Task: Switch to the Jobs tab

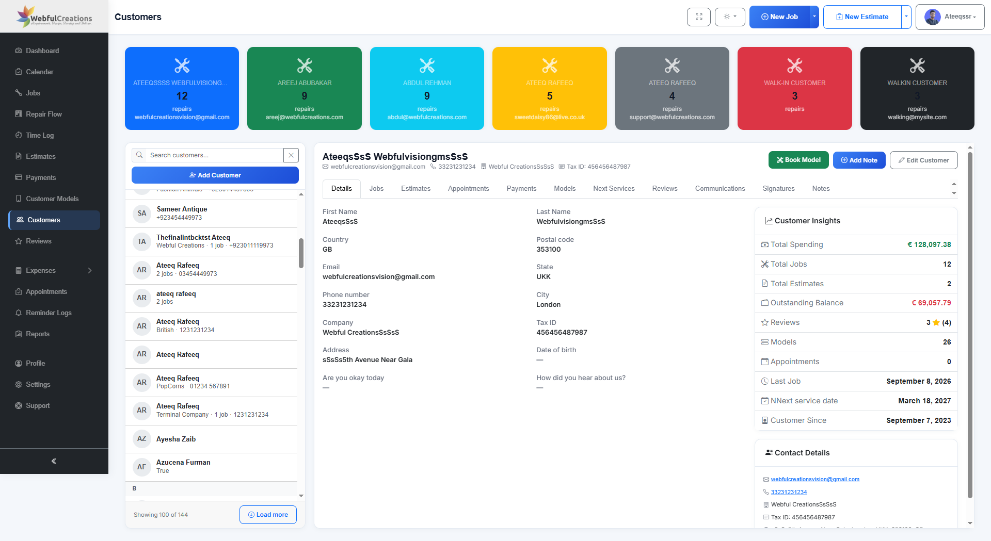Action: pos(376,189)
